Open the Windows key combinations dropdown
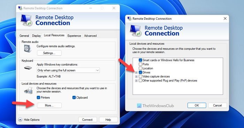Image resolution: width=244 pixels, height=128 pixels. tap(68, 70)
